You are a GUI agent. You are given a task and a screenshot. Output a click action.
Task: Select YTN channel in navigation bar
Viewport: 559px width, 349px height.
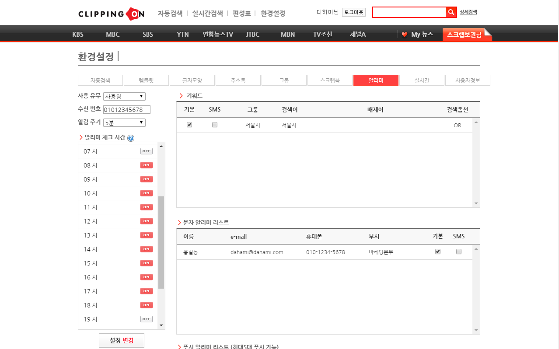183,35
